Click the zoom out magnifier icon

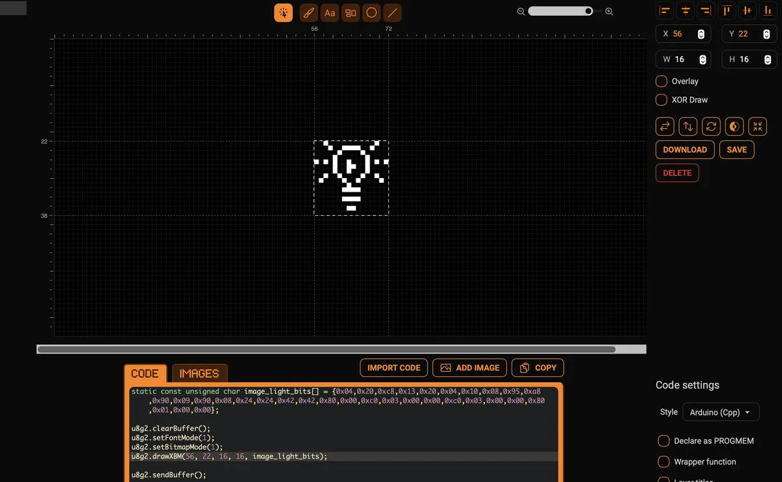(521, 11)
